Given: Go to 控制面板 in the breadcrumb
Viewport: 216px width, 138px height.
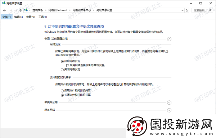Looking at the screenshot, I should click(38, 10).
